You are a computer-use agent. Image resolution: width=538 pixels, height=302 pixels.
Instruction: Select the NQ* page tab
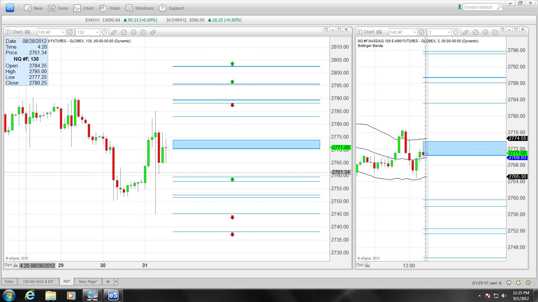[67, 282]
